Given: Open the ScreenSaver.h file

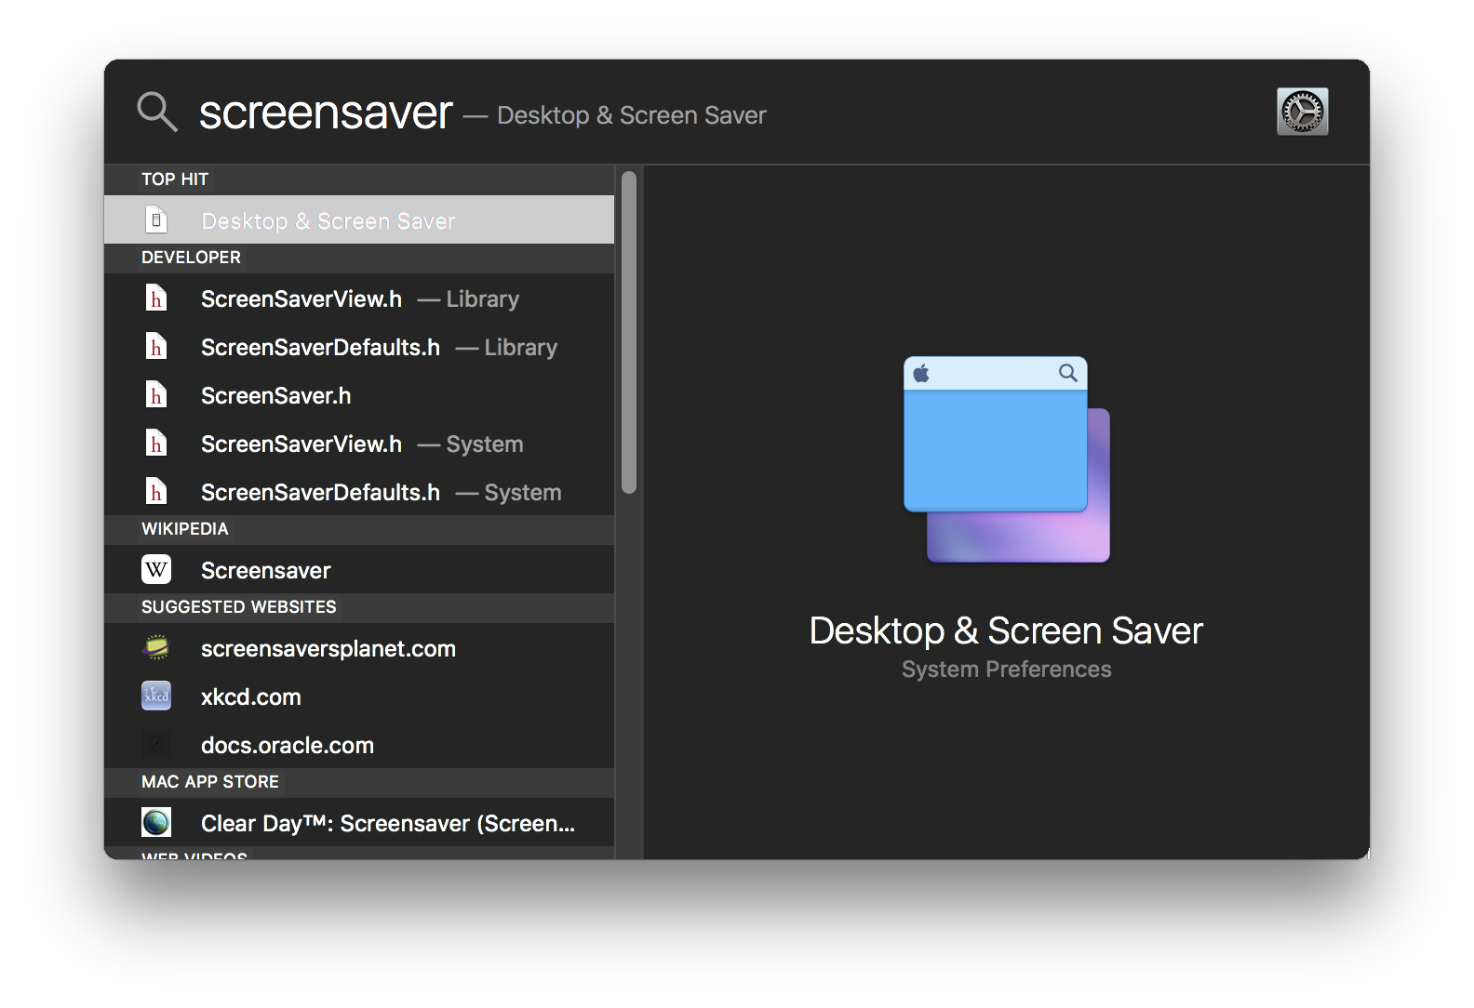Looking at the screenshot, I should click(359, 395).
